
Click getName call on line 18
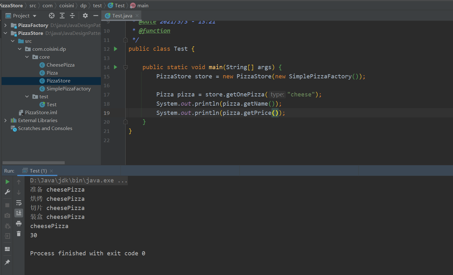click(256, 104)
